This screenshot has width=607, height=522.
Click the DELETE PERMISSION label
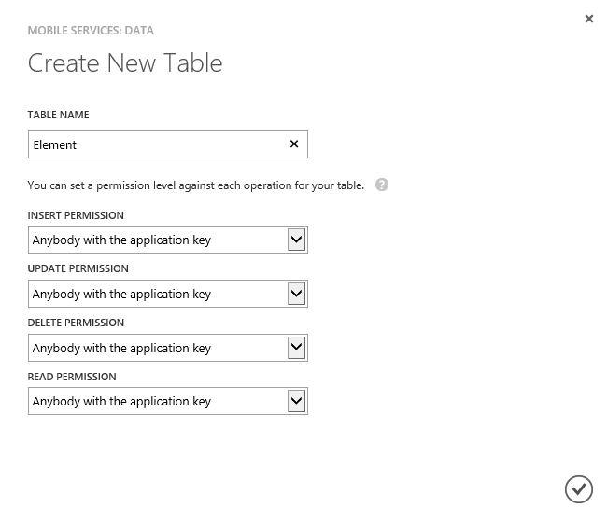[x=76, y=323]
